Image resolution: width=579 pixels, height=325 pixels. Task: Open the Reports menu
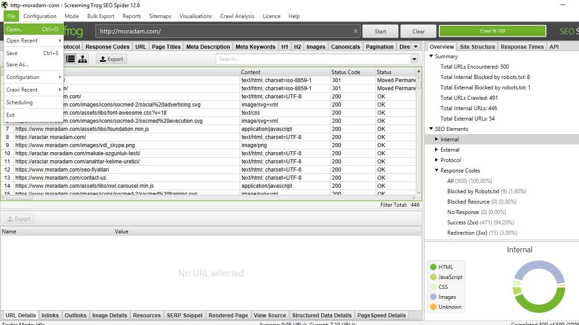[132, 16]
